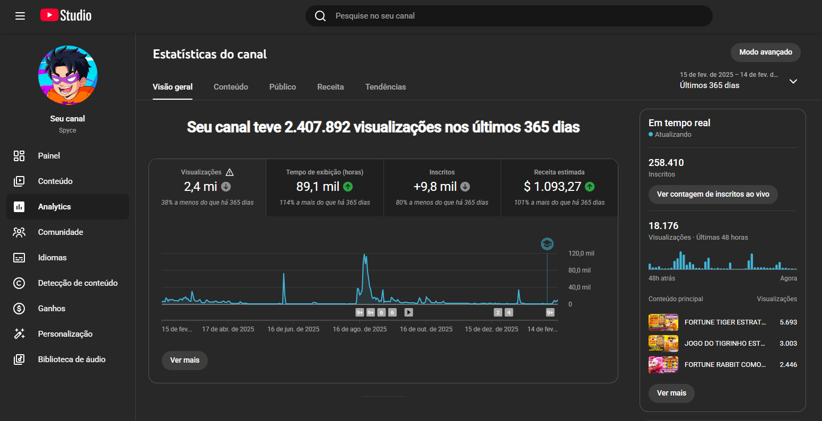Viewport: 822px width, 421px height.
Task: Click the "Estatísticas do canal" heading
Action: pos(210,54)
